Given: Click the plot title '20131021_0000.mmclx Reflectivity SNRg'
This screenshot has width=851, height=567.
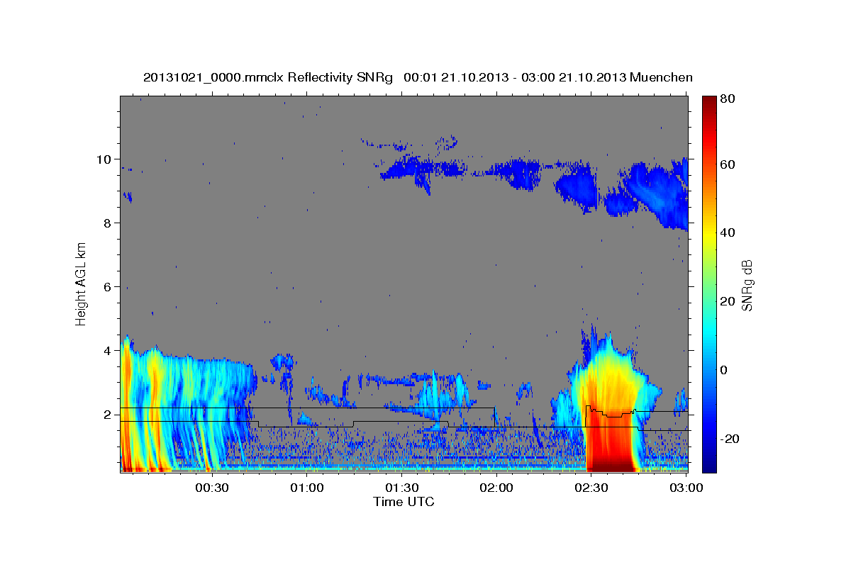Looking at the screenshot, I should (268, 77).
